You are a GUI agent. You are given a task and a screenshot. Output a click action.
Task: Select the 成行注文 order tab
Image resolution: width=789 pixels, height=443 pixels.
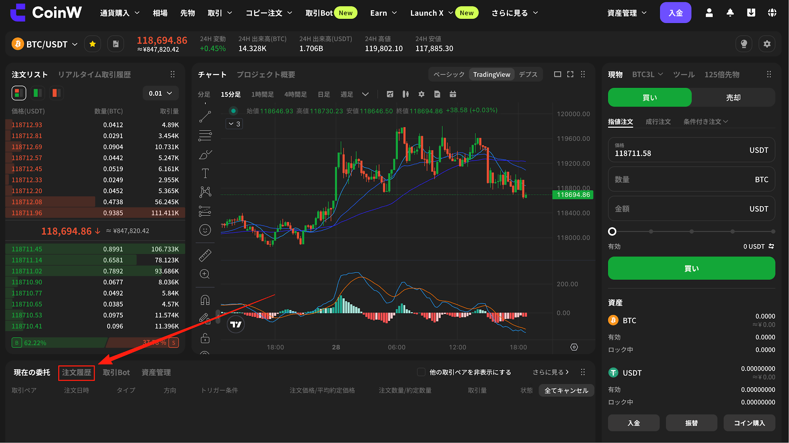pyautogui.click(x=658, y=122)
